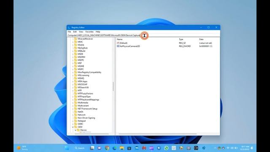Select the NoPhysicalCameraLED DWORD value icon

[x=118, y=46]
